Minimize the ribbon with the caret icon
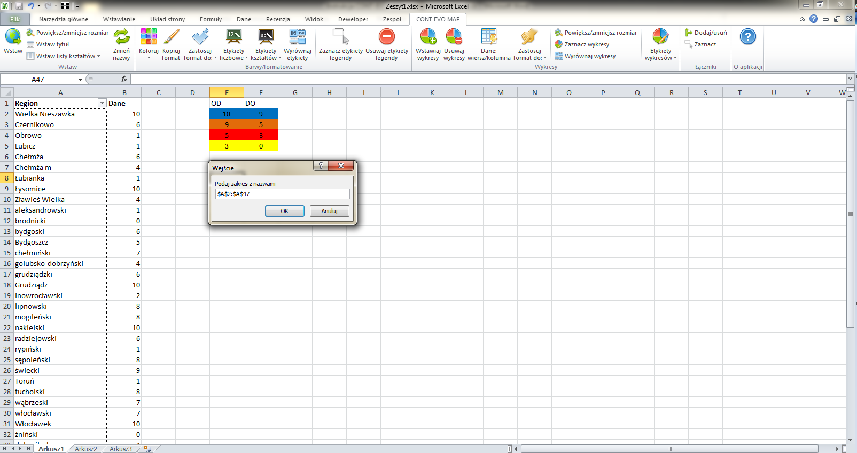857x453 pixels. click(x=802, y=19)
